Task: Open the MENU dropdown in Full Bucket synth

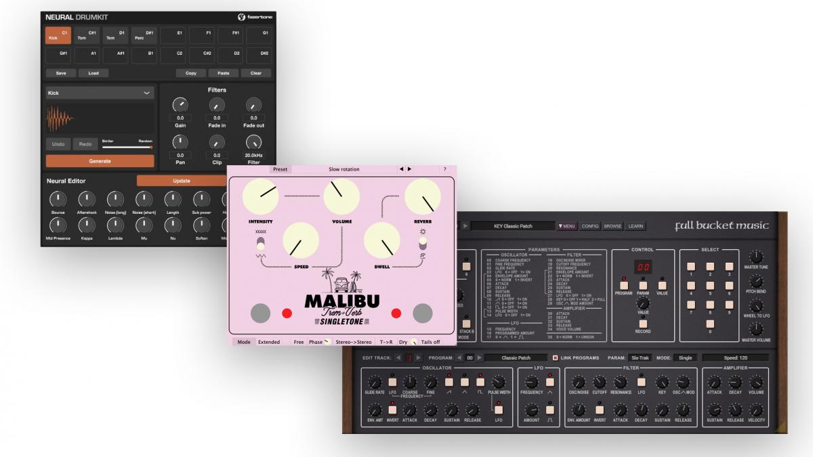Action: click(567, 226)
